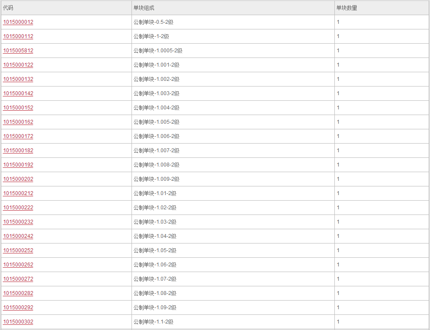Click quantity 1 in the 公制单块-1.01-2级 row

pyautogui.click(x=338, y=193)
